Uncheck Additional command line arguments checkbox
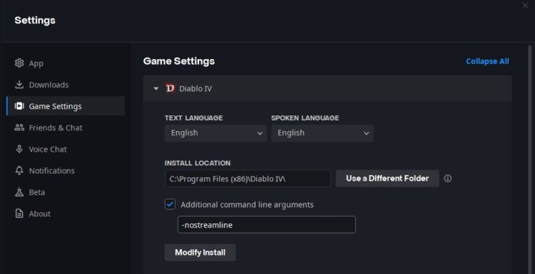The height and width of the screenshot is (274, 535). [170, 204]
